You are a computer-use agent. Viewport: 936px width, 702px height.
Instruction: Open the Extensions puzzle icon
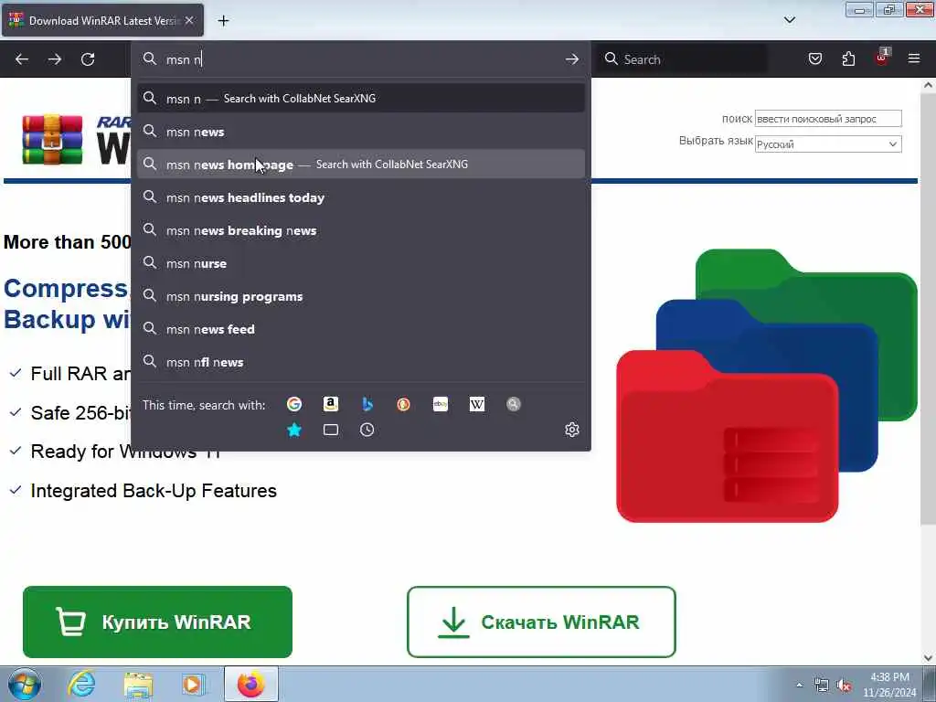848,59
